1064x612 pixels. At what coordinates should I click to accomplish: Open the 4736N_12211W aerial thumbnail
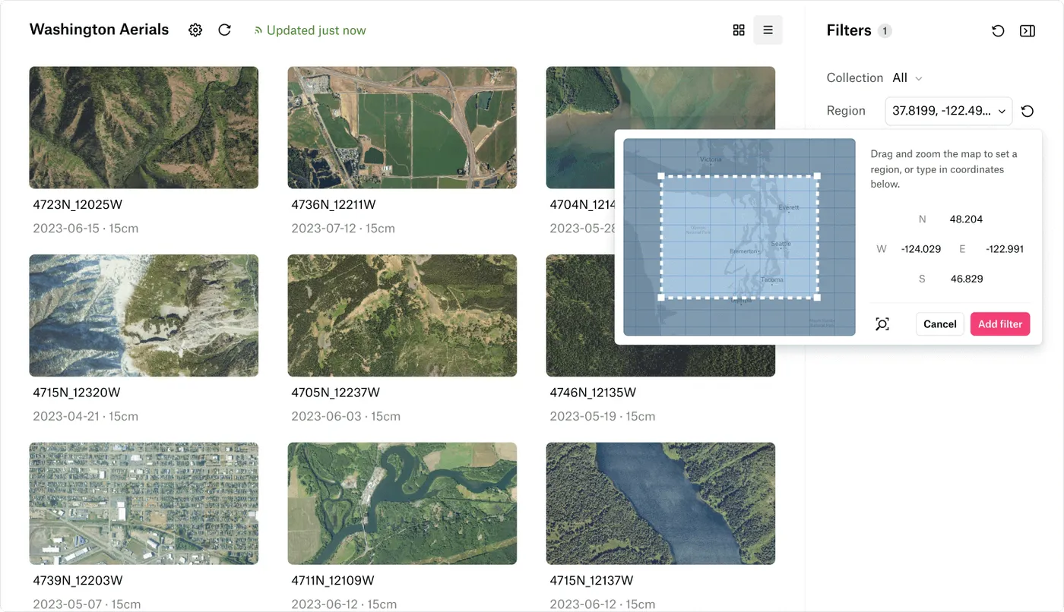(x=402, y=128)
